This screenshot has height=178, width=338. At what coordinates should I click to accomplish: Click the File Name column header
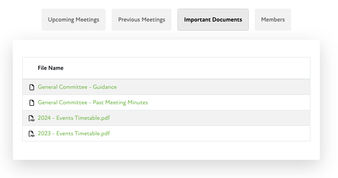point(51,68)
